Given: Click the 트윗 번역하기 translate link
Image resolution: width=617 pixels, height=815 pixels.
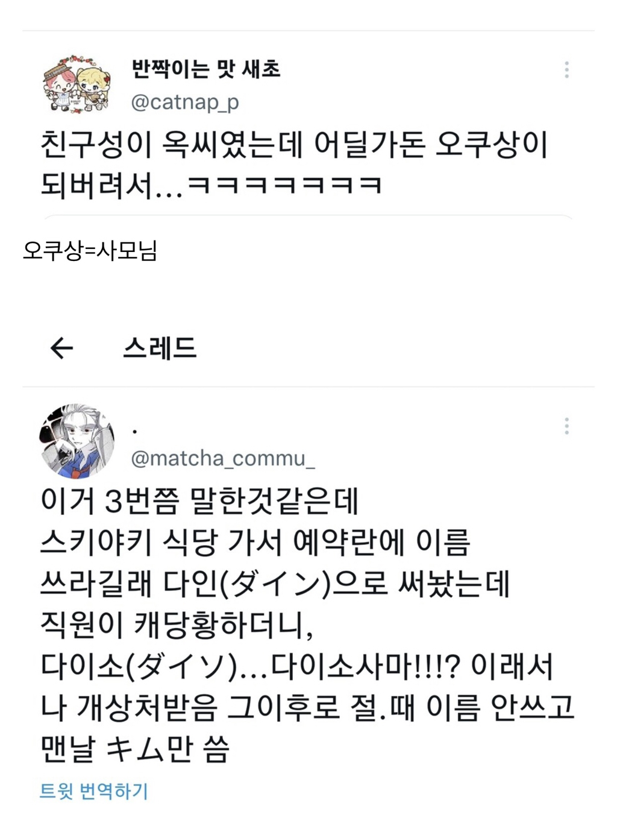Looking at the screenshot, I should click(93, 791).
